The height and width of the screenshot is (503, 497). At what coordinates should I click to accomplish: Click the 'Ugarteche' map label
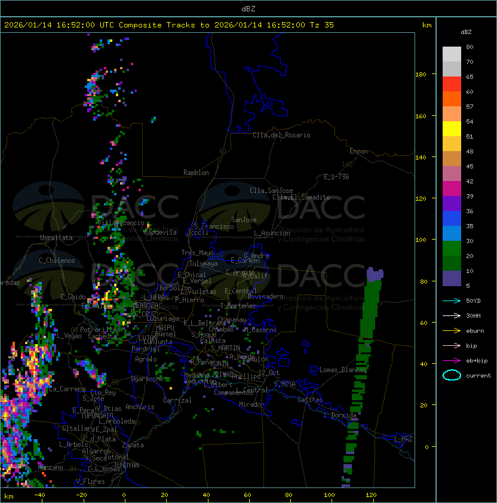[x=148, y=379]
